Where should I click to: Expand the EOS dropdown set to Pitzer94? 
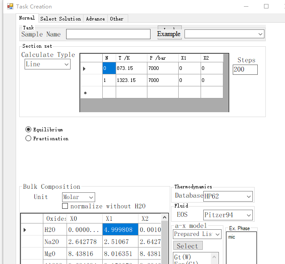click(x=228, y=215)
